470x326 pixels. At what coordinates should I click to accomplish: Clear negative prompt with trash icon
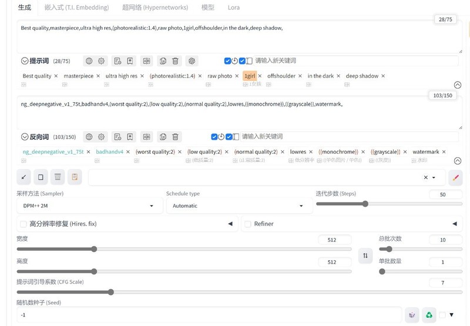click(x=175, y=137)
